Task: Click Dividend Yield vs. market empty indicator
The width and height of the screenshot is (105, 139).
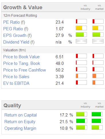Action: (98, 41)
